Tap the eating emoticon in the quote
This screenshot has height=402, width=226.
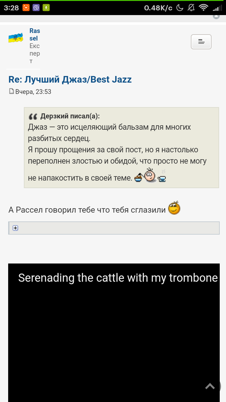tap(150, 176)
